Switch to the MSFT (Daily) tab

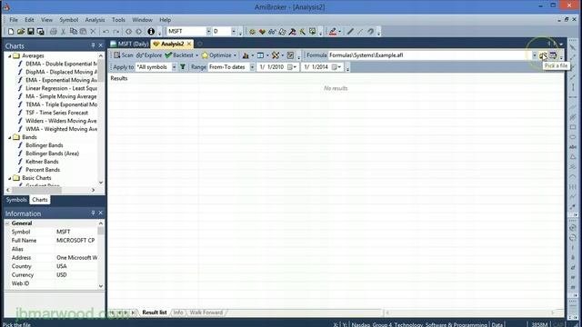[129, 44]
